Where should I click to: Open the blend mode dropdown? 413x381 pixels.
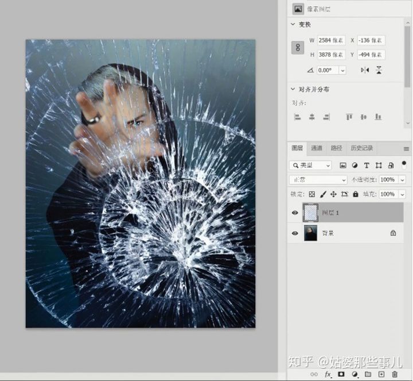coord(318,180)
